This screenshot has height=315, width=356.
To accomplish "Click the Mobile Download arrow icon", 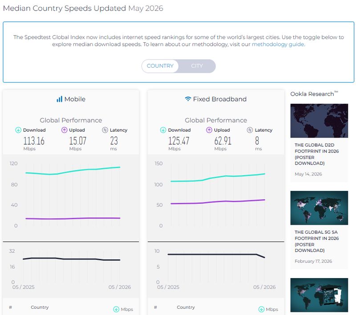I will 18,130.
